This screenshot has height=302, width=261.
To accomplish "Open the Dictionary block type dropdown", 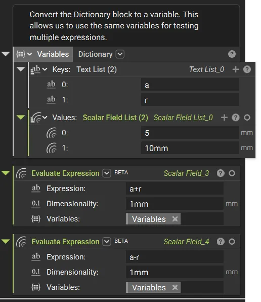I will [120, 54].
